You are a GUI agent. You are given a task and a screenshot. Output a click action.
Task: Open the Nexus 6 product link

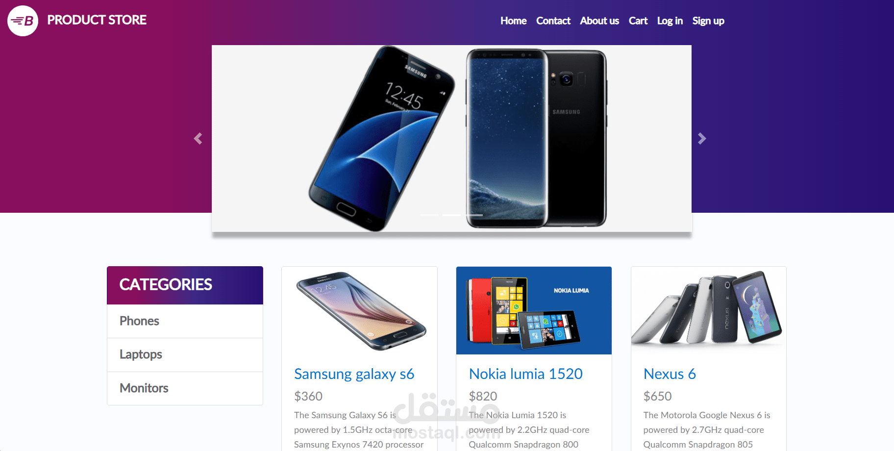point(670,374)
